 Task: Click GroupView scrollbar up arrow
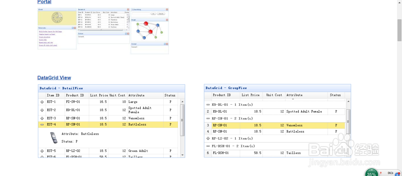(x=348, y=101)
